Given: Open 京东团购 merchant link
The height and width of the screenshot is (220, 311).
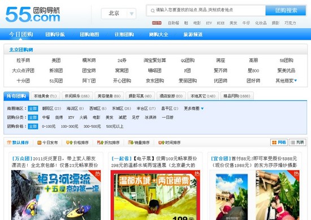Looking at the screenshot, I should coord(155,81).
